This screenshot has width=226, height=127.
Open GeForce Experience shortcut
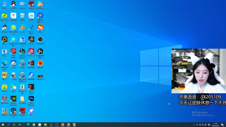pyautogui.click(x=13, y=101)
